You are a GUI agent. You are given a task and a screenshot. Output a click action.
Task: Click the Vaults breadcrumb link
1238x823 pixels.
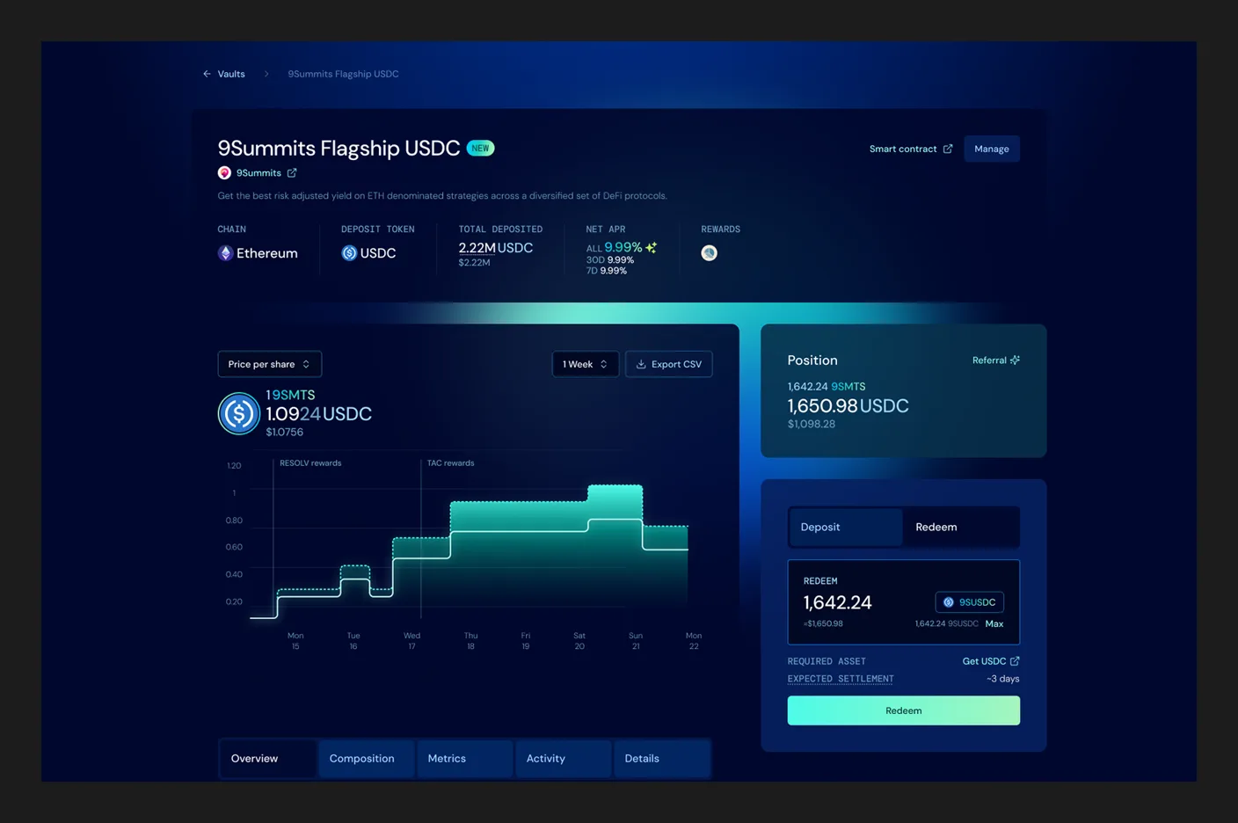(231, 74)
